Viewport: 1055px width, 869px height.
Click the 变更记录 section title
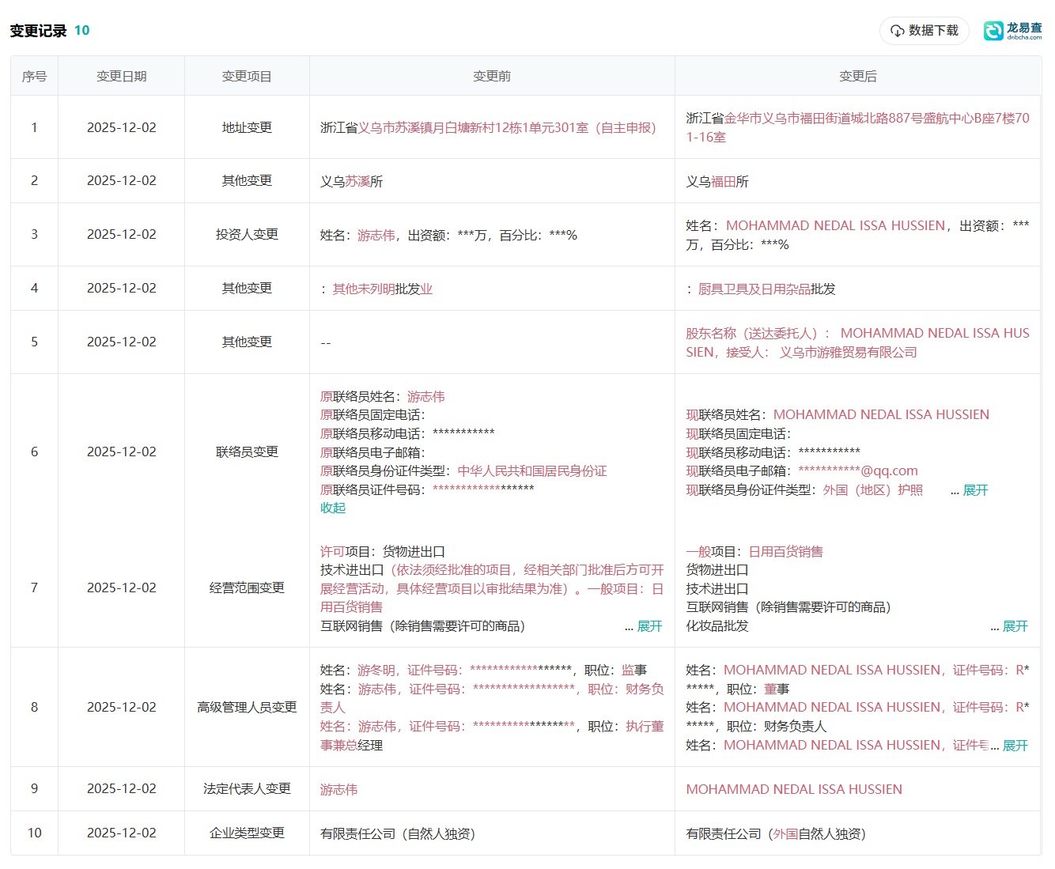(x=38, y=31)
